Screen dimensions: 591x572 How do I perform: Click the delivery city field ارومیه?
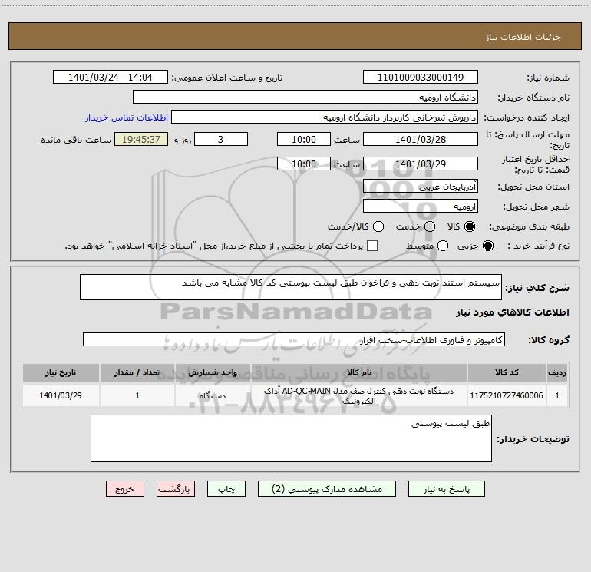[x=421, y=207]
